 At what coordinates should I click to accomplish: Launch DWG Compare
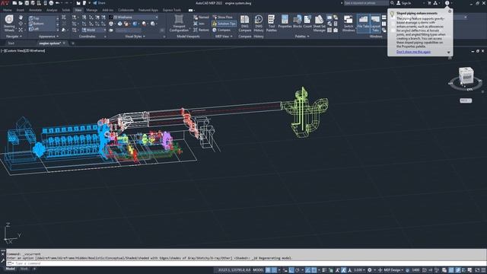(x=245, y=24)
